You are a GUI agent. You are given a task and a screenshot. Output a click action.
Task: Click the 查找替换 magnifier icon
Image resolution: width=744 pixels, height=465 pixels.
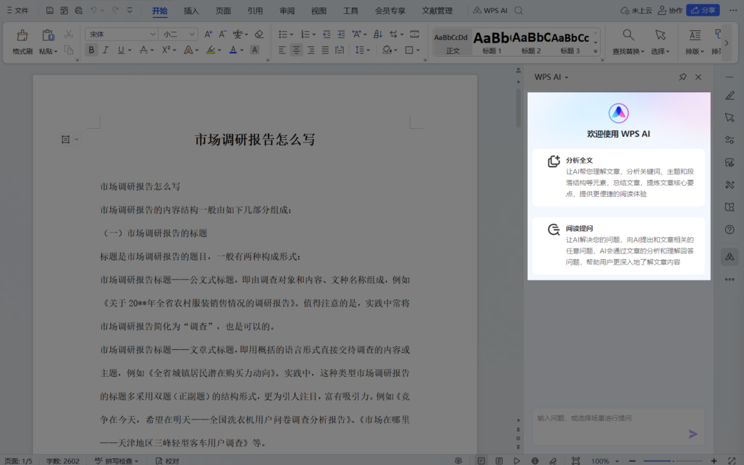(x=628, y=35)
